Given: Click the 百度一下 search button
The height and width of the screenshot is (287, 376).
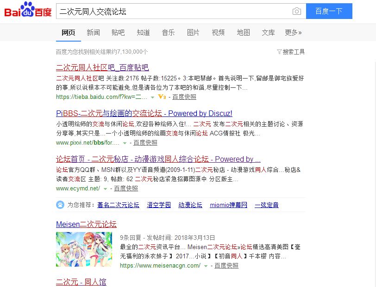Looking at the screenshot, I should click(x=329, y=11).
